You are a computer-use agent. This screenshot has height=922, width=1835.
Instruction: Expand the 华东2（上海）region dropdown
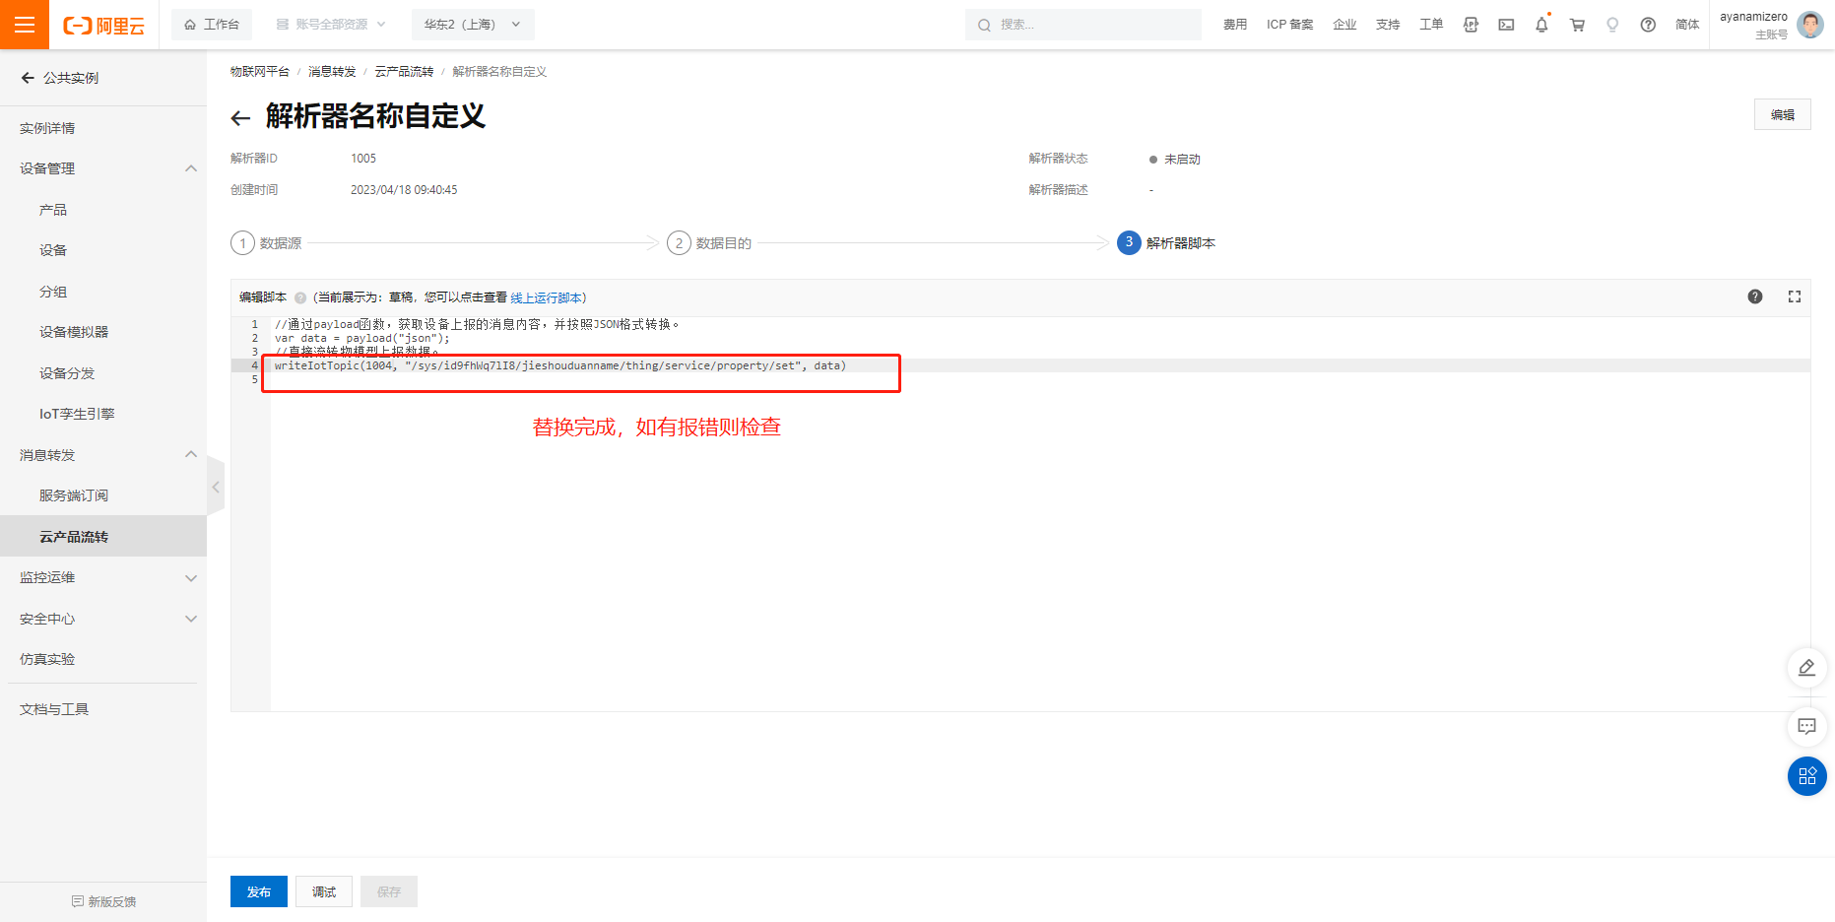pos(472,25)
